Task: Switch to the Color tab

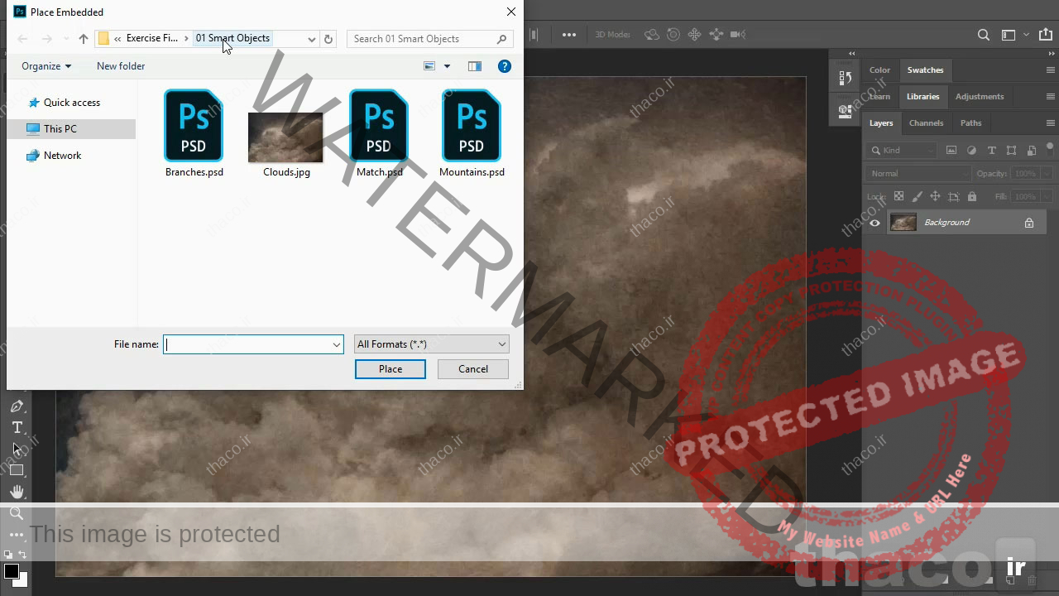Action: pos(879,70)
